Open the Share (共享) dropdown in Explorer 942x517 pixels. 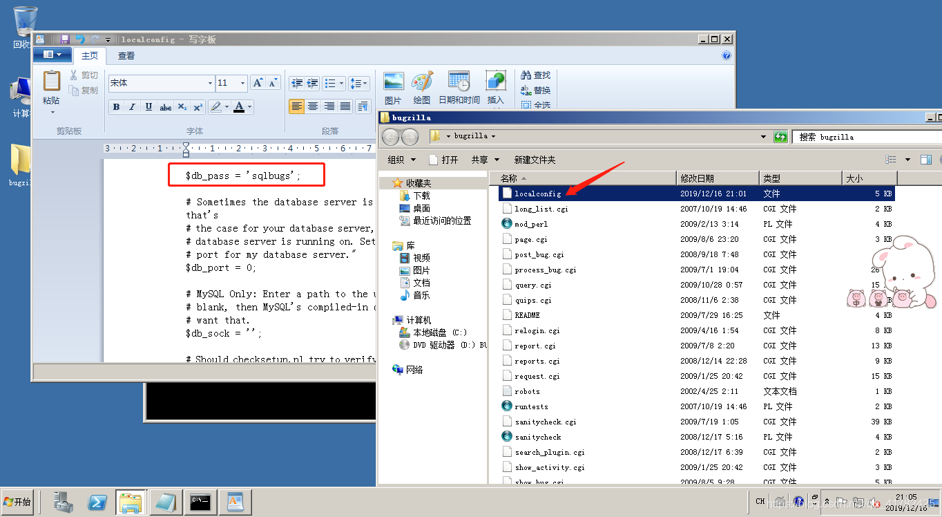coord(485,160)
